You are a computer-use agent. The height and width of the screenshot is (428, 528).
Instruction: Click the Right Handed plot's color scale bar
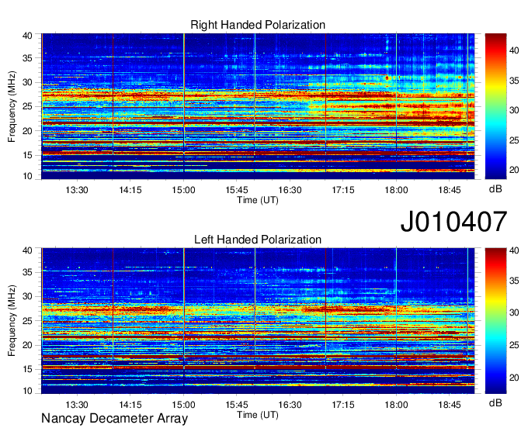[495, 106]
